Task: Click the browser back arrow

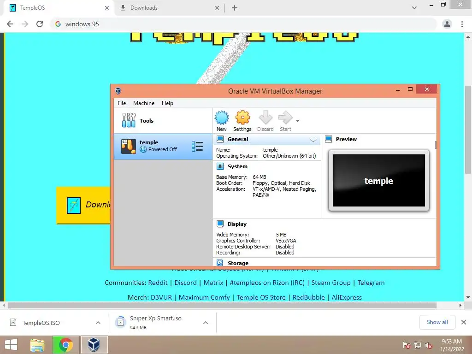Action: pos(10,24)
